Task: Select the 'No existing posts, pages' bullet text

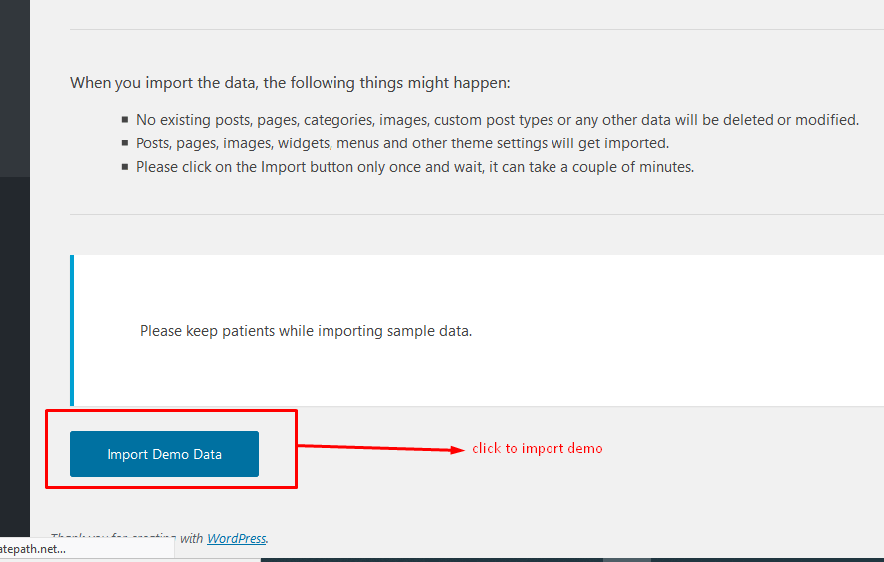Action: point(497,120)
